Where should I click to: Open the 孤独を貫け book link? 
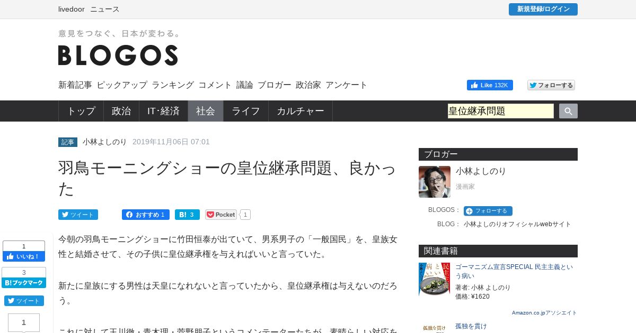(471, 326)
